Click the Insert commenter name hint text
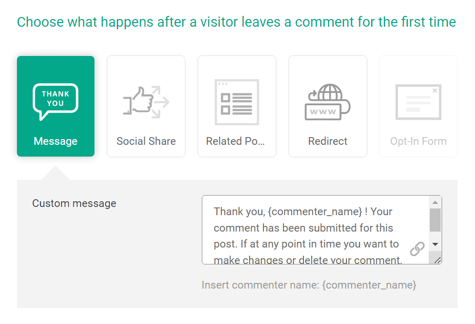The image size is (475, 324). click(x=260, y=285)
